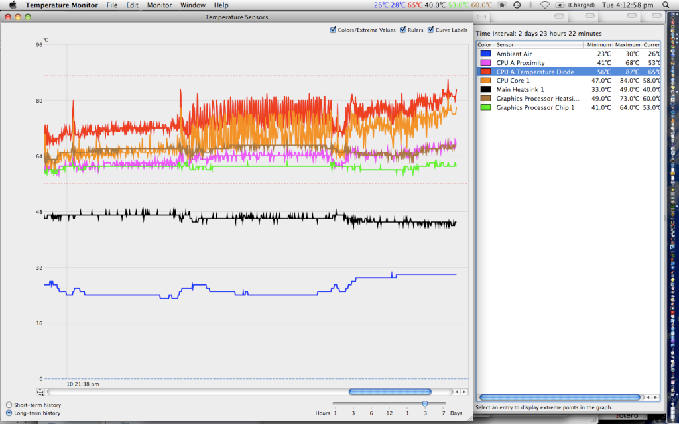This screenshot has width=679, height=424.
Task: Open the Apple menu
Action: (12, 5)
